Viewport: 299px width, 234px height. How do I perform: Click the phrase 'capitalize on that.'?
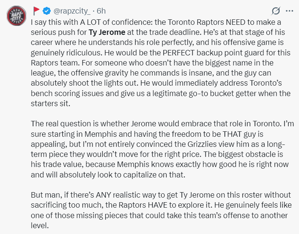click(154, 175)
